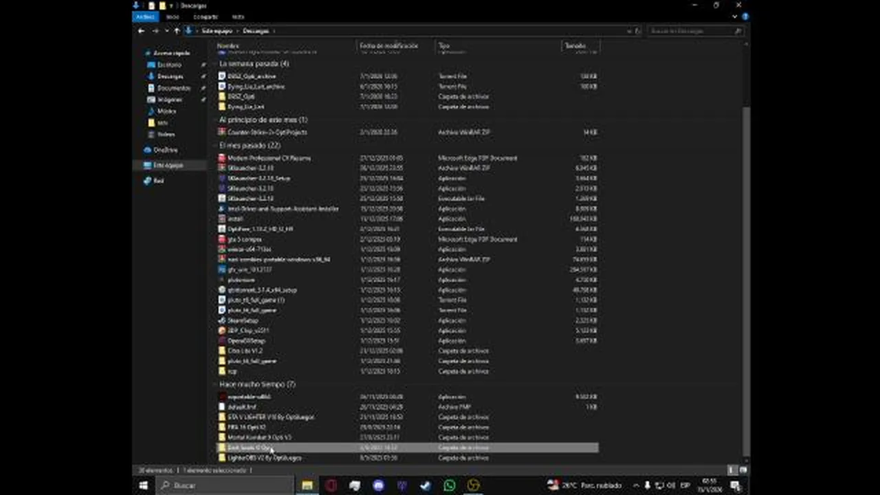Screen dimensions: 880x495
Task: Go up one folder level
Action: (177, 31)
